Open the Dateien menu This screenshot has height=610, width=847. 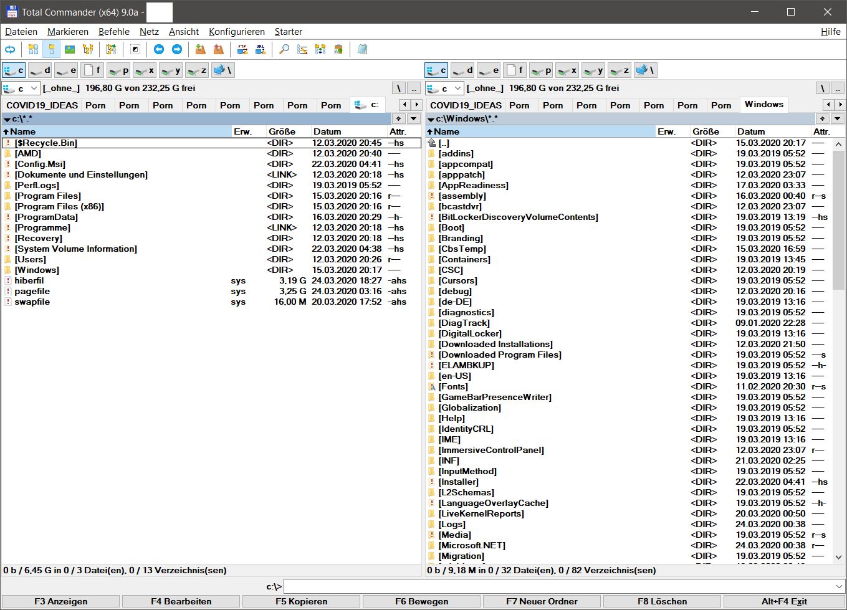[21, 32]
